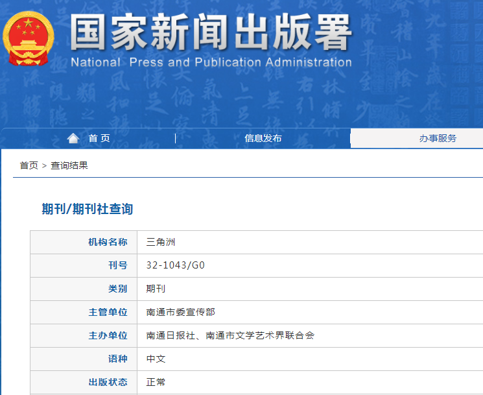The height and width of the screenshot is (395, 483).
Task: Click the national emblem logo
Action: pos(29,39)
